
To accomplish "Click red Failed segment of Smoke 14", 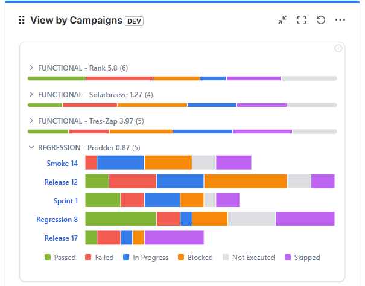I will (x=90, y=162).
